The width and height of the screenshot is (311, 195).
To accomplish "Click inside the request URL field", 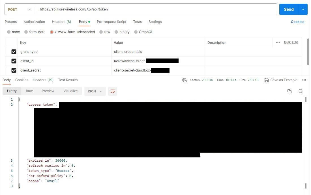I will coord(141,9).
